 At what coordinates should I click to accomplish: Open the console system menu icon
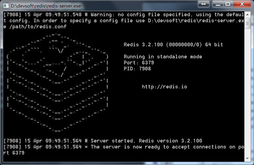coord(6,6)
